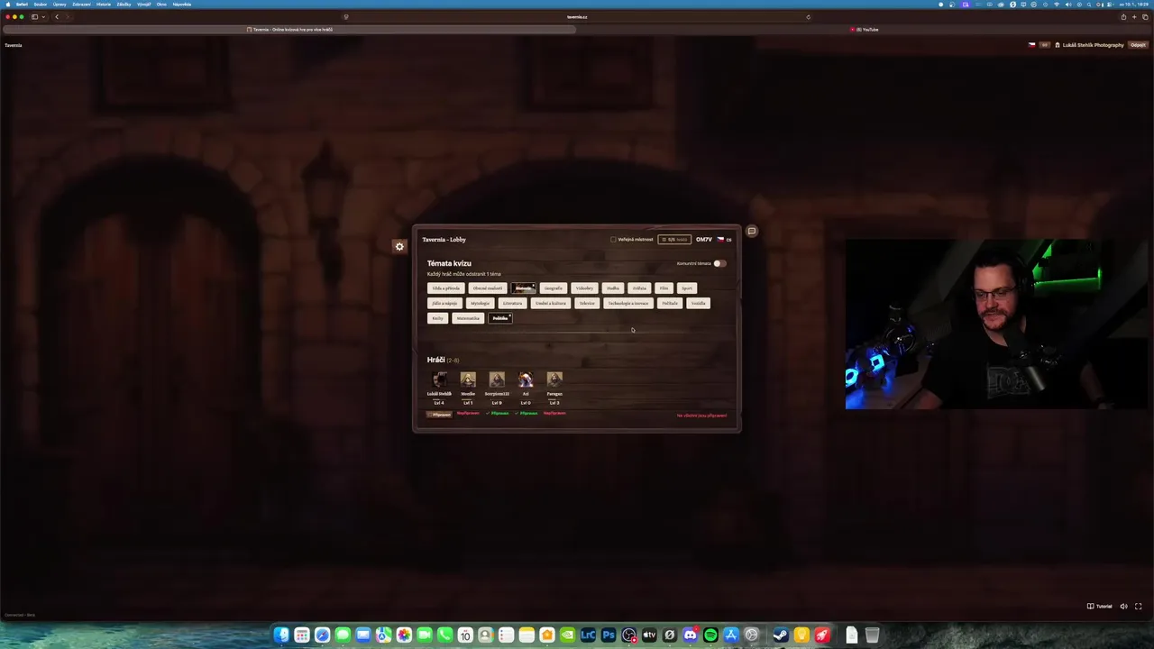Click the Scorpionn123 player avatar

point(497,379)
